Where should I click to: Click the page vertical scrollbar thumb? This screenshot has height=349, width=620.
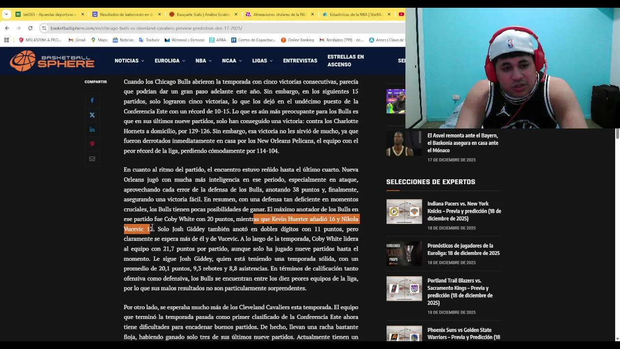point(617,133)
